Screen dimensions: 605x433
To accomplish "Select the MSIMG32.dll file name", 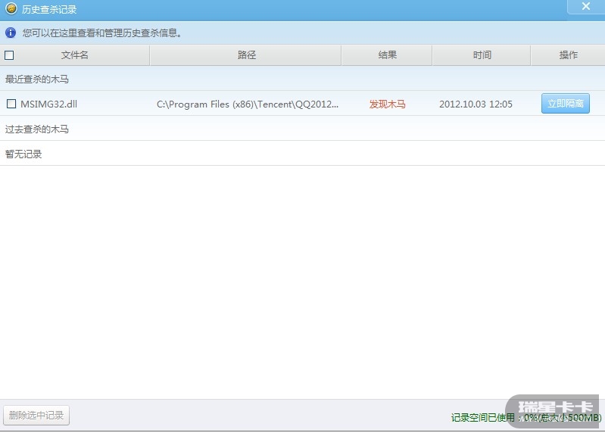I will click(x=49, y=104).
